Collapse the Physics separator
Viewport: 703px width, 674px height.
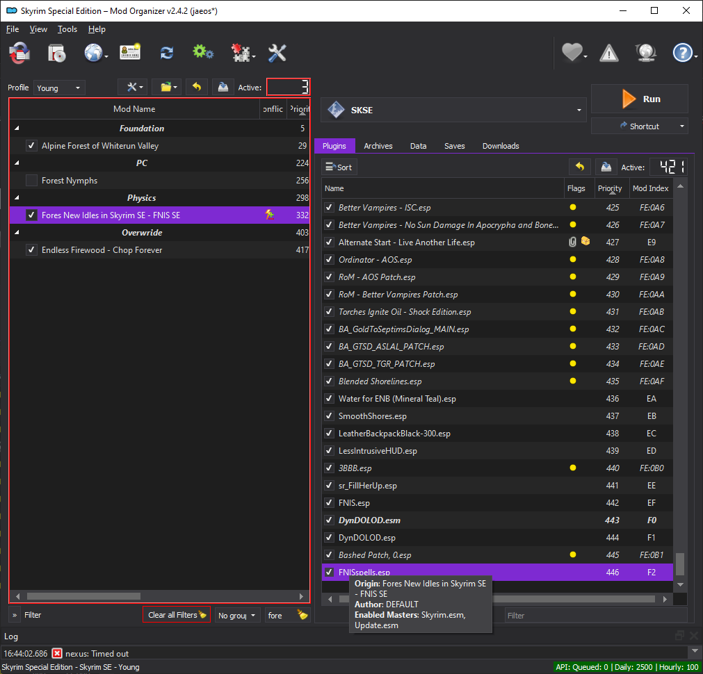point(17,197)
